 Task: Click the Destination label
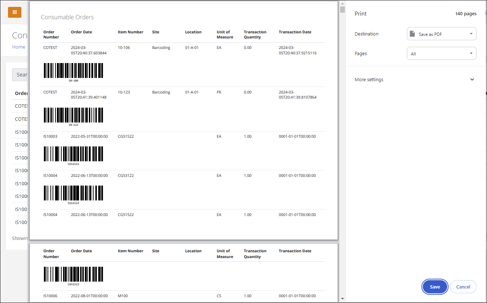coord(366,34)
